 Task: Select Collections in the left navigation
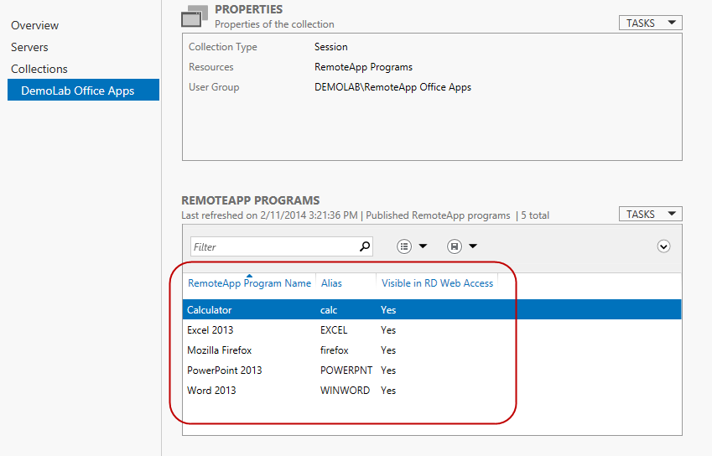(39, 69)
